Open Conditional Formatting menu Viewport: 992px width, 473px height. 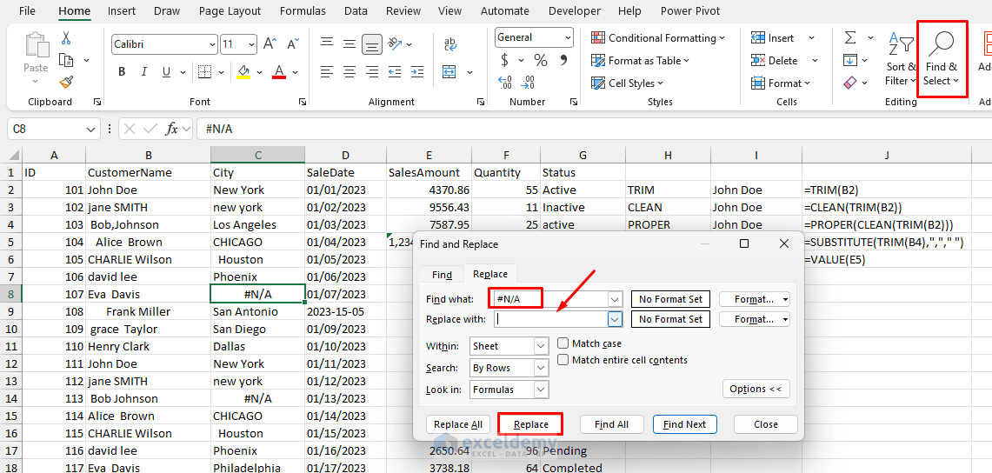[x=658, y=38]
